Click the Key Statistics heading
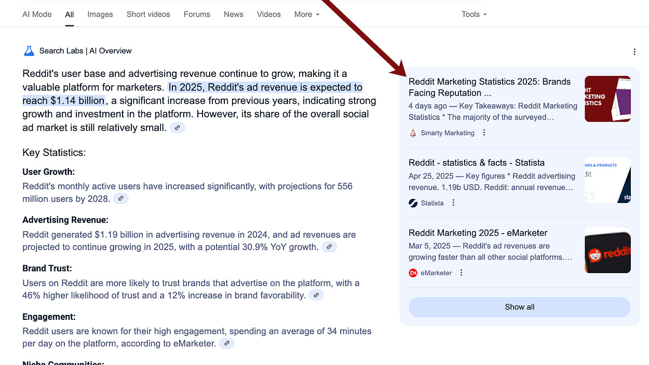Viewport: 649px width, 365px height. pos(54,153)
